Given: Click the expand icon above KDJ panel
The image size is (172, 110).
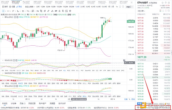Looking at the screenshot, I should (124, 60).
